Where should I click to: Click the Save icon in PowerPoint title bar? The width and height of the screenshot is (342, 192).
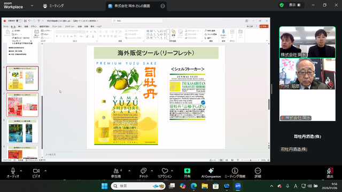[x=25, y=21]
